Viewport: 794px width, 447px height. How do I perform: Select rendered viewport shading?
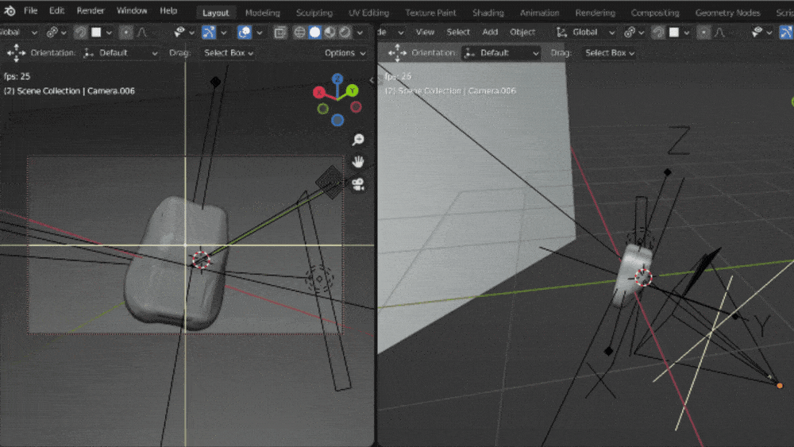(x=345, y=33)
